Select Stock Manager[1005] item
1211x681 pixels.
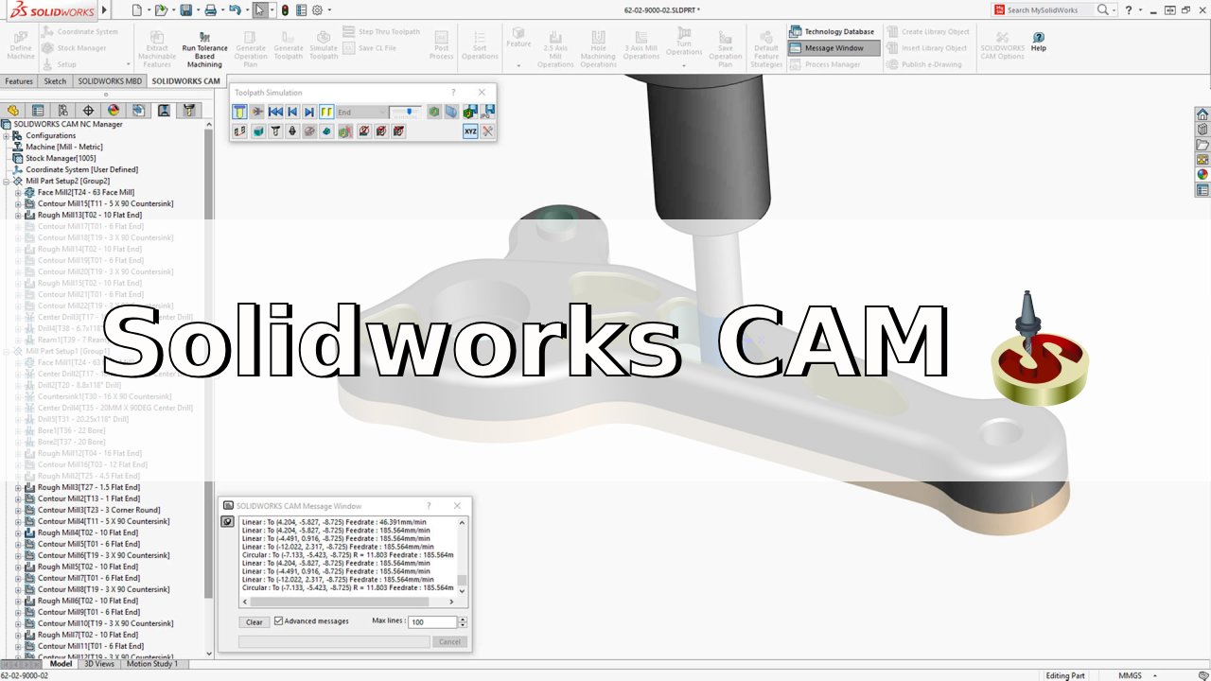point(61,158)
